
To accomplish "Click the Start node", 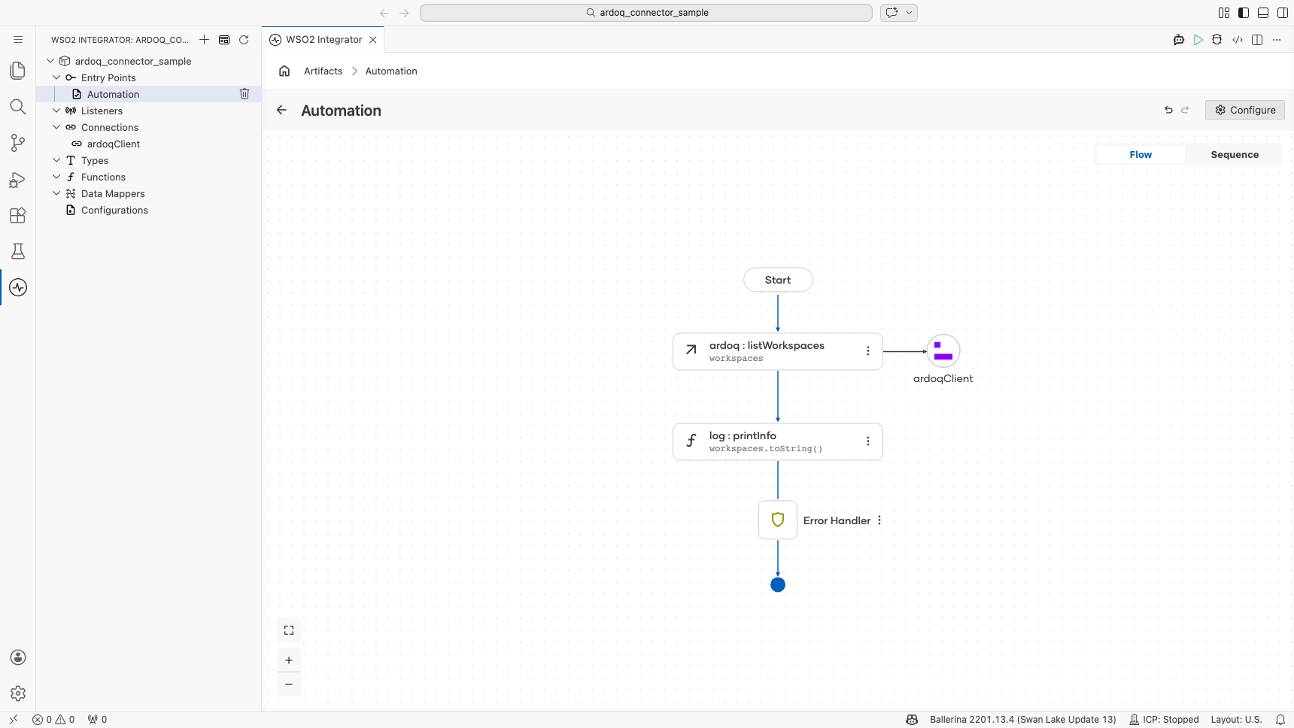I will coord(778,280).
